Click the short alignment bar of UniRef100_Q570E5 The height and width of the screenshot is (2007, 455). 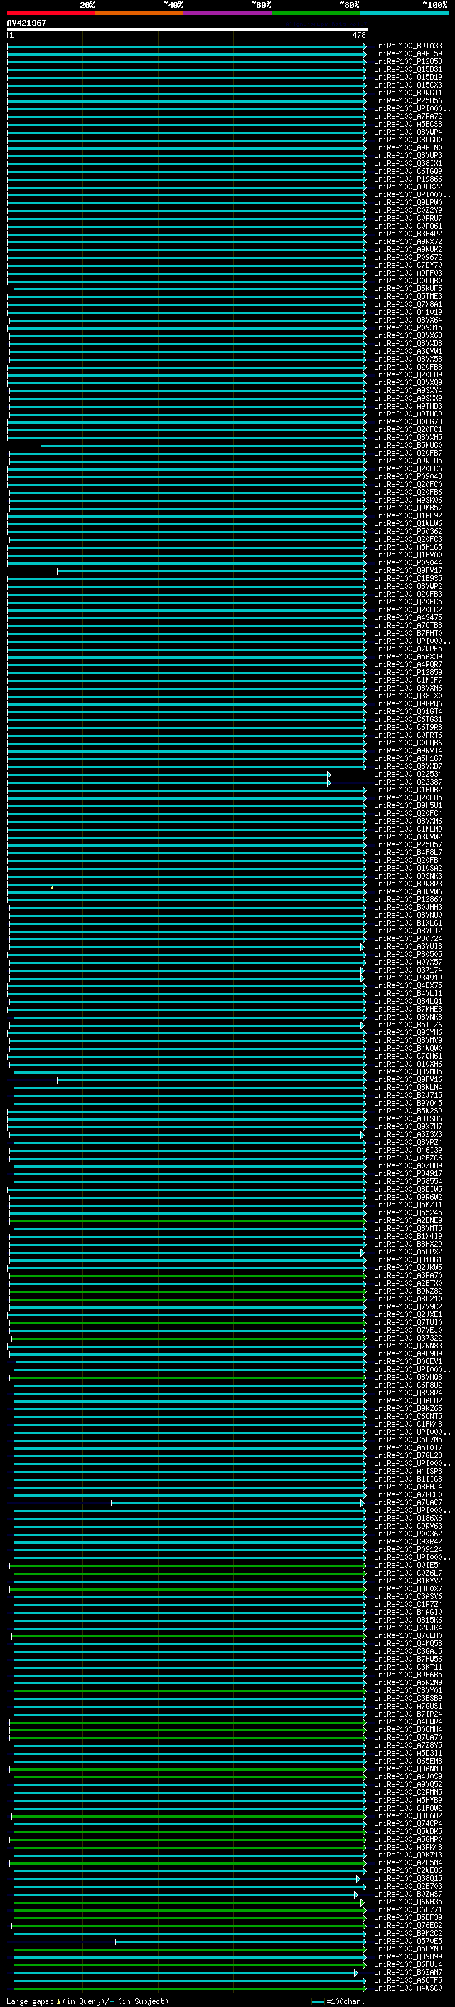240,1942
